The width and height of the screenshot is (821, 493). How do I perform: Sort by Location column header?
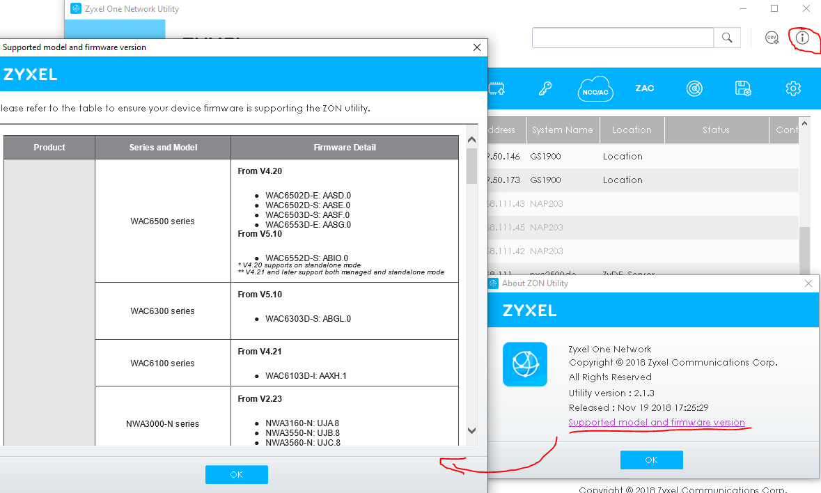pyautogui.click(x=632, y=130)
